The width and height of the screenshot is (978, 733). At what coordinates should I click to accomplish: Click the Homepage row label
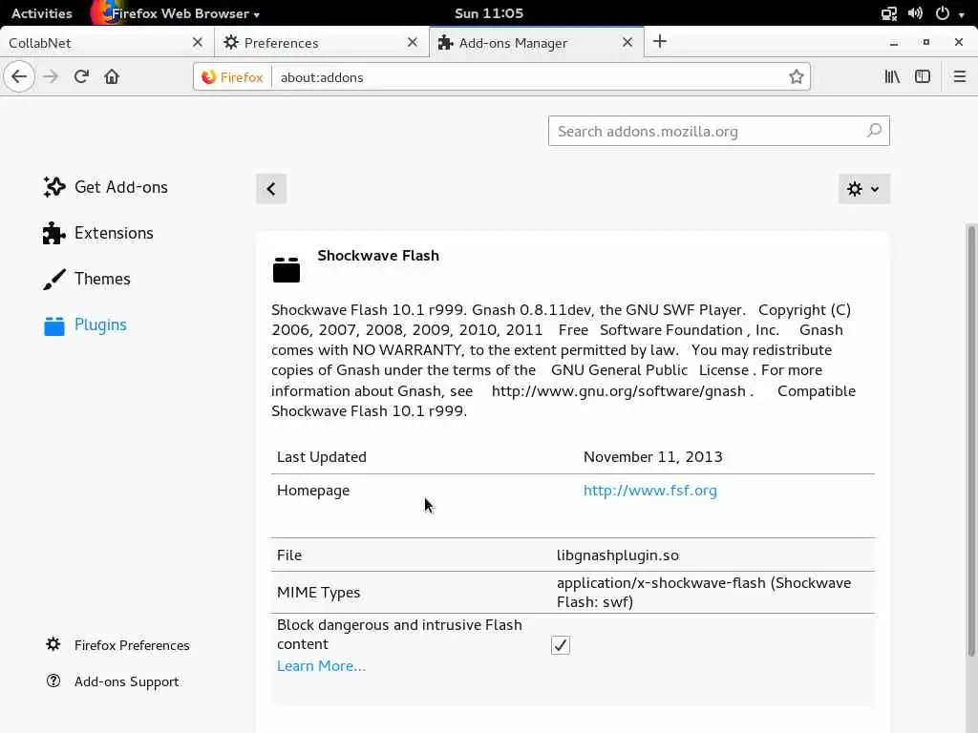point(313,491)
